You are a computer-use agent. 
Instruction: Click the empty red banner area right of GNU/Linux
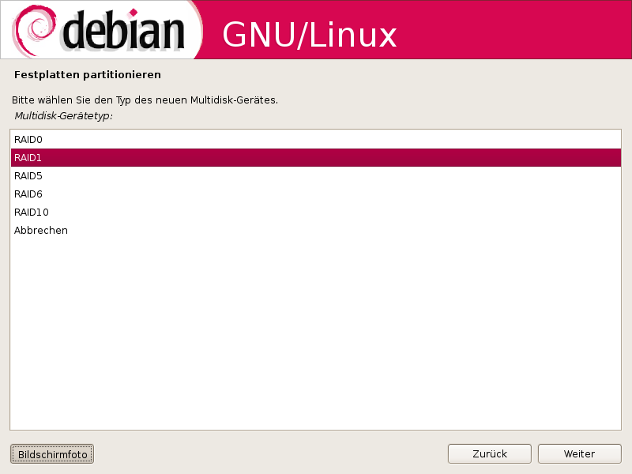click(512, 30)
